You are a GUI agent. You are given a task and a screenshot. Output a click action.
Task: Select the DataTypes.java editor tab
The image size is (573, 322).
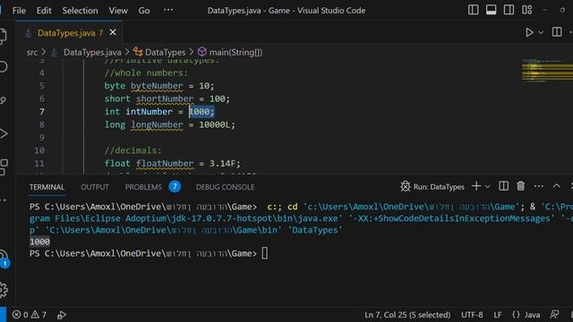click(x=70, y=33)
